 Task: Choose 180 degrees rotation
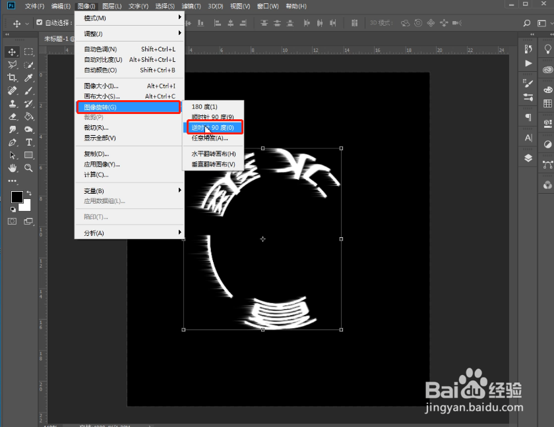[213, 107]
